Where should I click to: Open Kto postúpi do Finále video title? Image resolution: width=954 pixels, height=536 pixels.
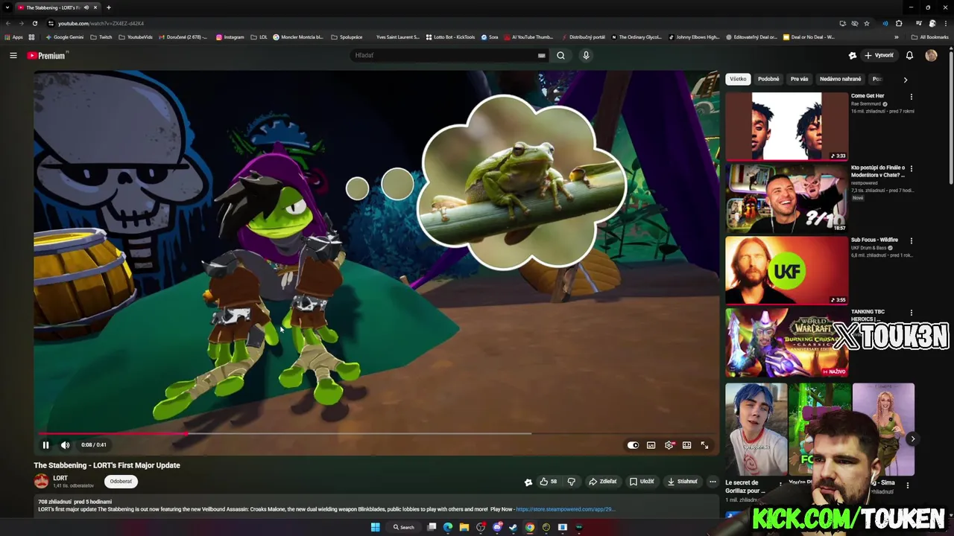[877, 171]
